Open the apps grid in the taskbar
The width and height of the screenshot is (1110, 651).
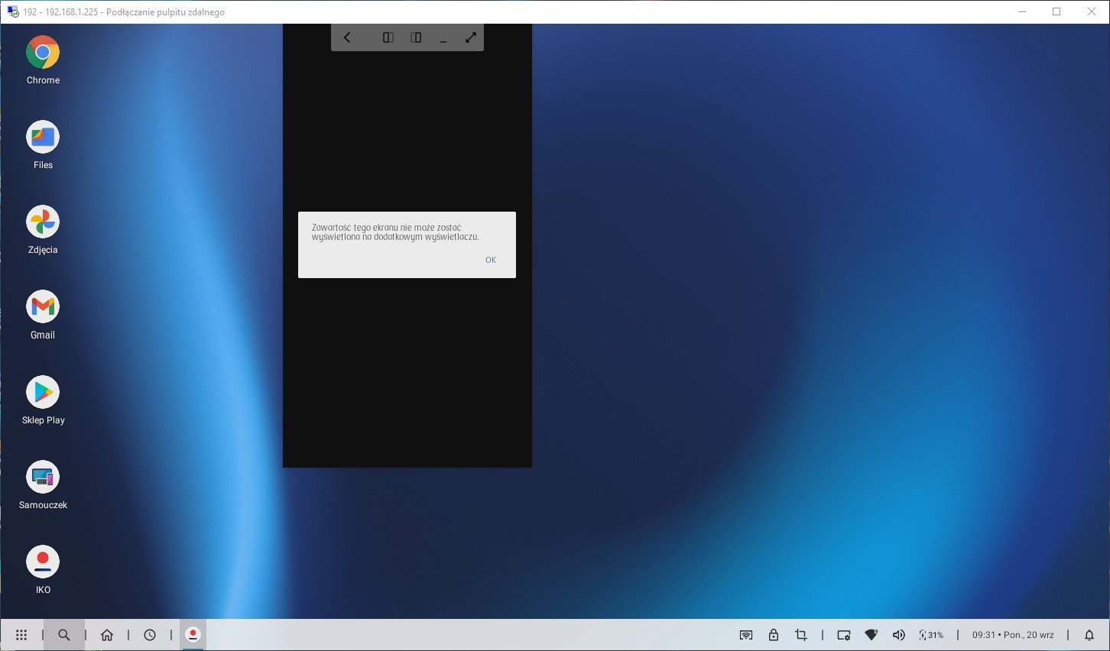pos(21,635)
